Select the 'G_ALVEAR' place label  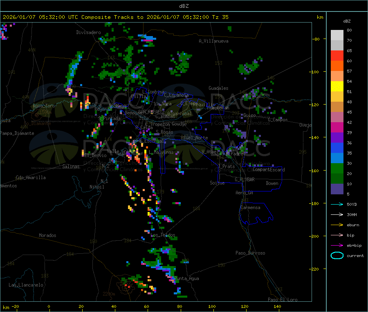245,180
